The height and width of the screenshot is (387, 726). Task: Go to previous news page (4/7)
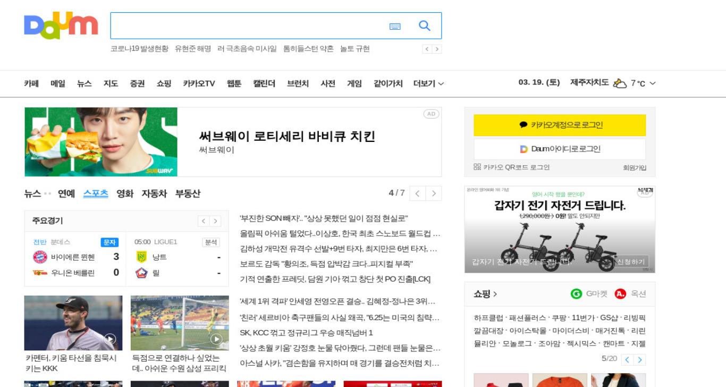coord(418,193)
